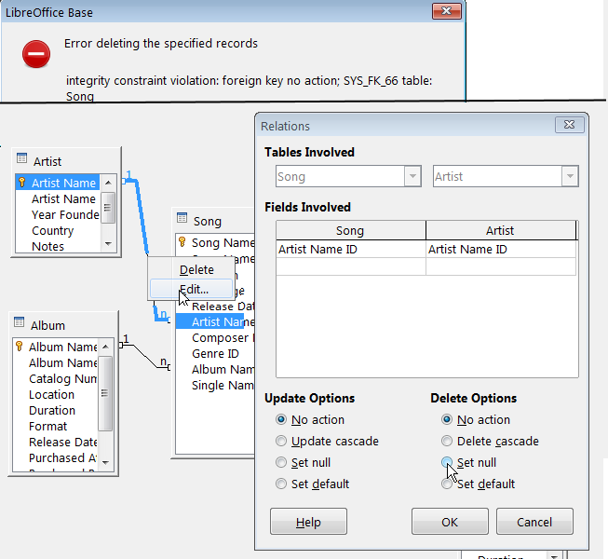The image size is (608, 559).
Task: Close the Relations dialog
Action: pyautogui.click(x=567, y=125)
